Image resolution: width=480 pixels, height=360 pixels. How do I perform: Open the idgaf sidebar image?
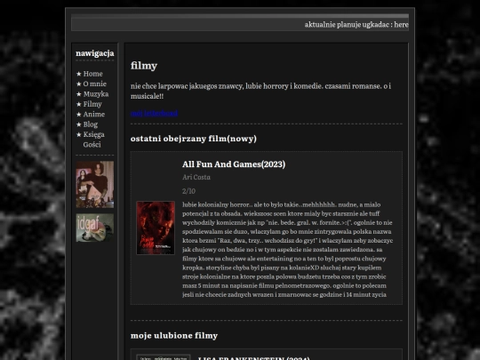pos(95,228)
